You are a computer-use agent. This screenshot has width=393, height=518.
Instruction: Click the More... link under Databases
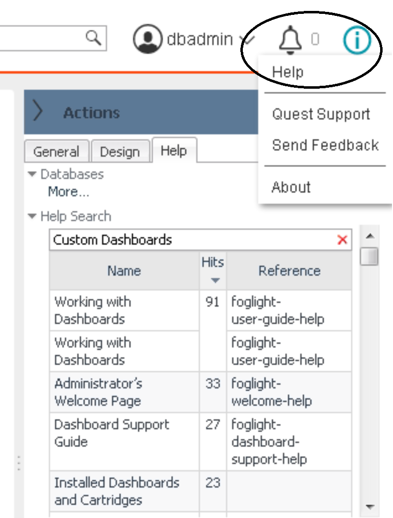68,192
